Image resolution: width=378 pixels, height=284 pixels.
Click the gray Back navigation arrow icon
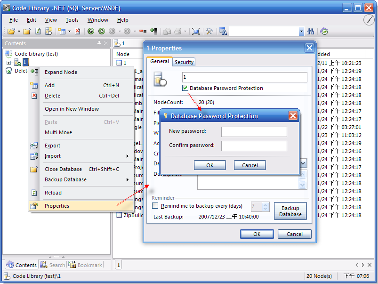coord(112,31)
